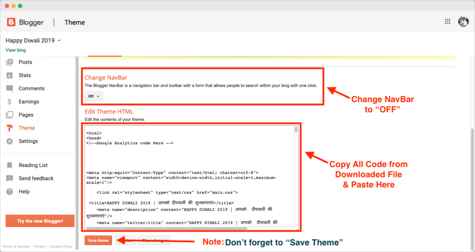This screenshot has height=252, width=475.
Task: Click Try the new Blogger! button
Action: [40, 221]
